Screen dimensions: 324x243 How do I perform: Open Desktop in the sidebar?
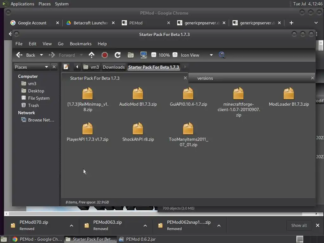click(x=36, y=91)
